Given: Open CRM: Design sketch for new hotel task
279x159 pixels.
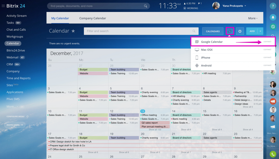Looking at the screenshot, I should point(154,142).
